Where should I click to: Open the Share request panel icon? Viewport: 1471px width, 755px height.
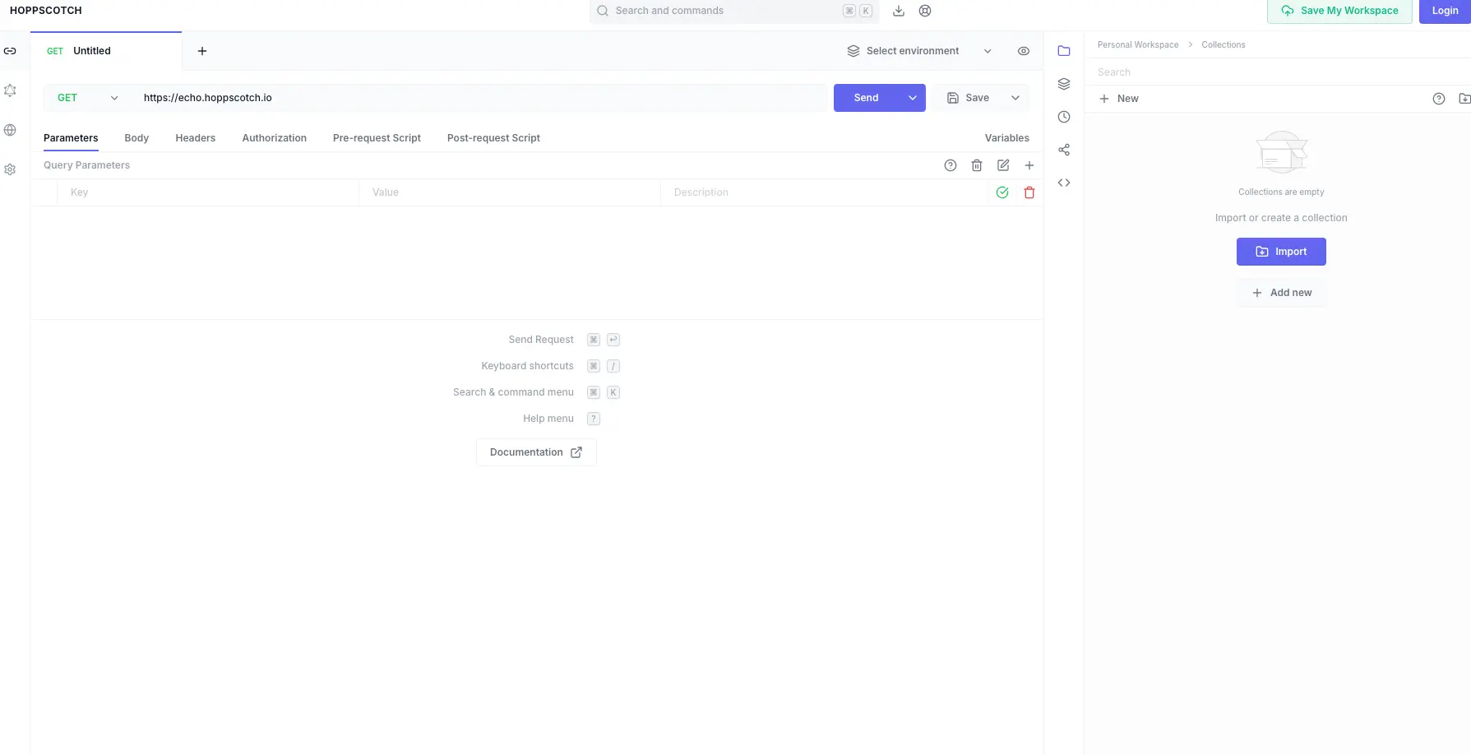pos(1064,150)
